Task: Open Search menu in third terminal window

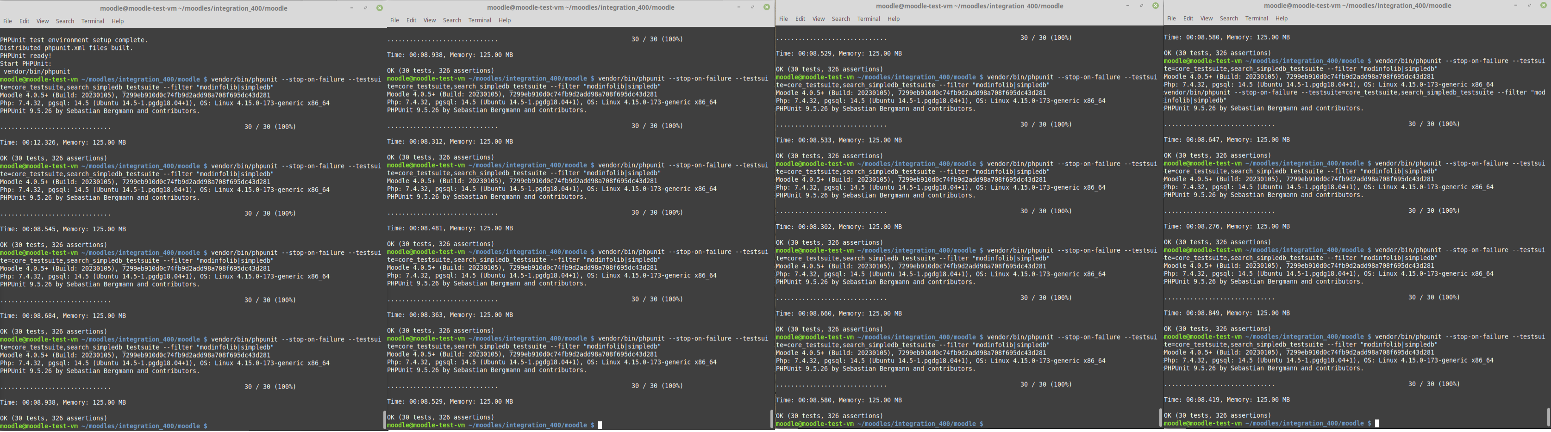Action: [x=841, y=19]
